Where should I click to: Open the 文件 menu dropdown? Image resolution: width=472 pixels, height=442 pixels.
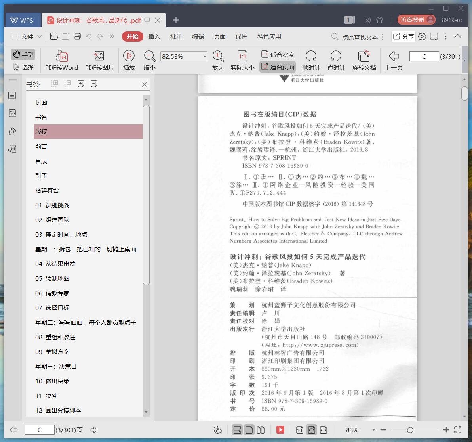(27, 36)
